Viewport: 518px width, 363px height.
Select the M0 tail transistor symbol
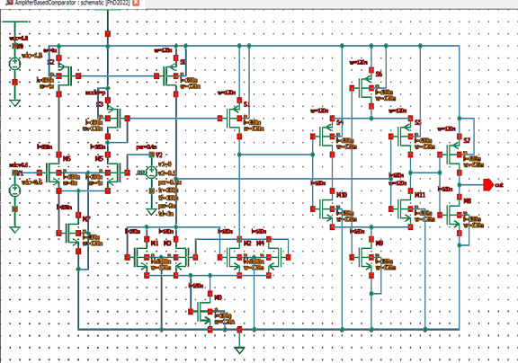pos(203,311)
